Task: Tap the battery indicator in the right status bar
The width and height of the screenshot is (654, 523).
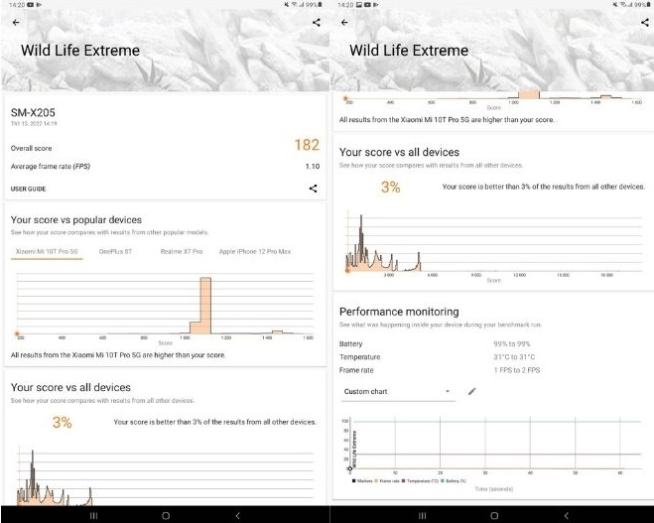Action: pos(649,5)
